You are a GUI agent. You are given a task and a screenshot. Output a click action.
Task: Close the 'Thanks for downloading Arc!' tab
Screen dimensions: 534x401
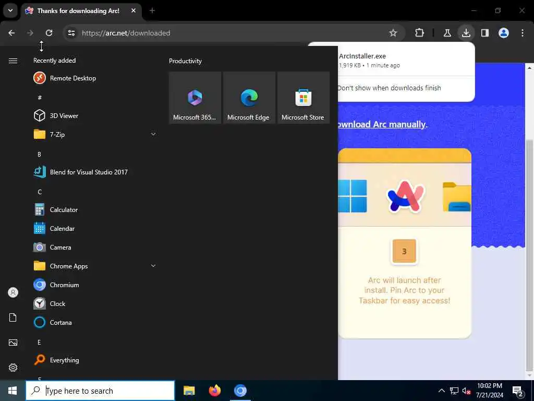pos(133,10)
